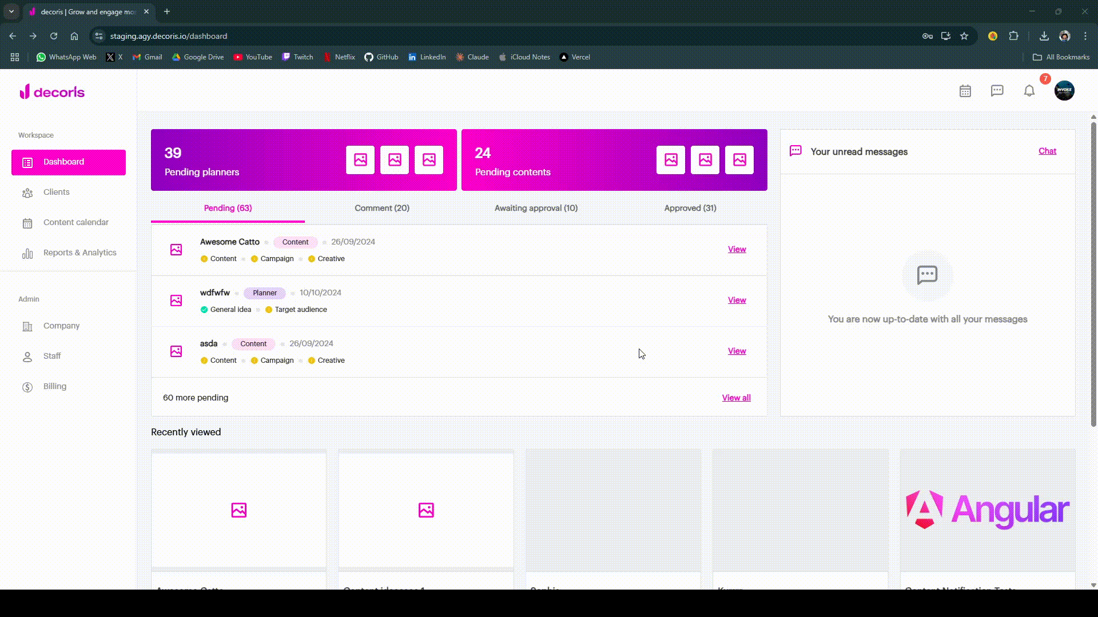Open Reports & Analytics section
The image size is (1098, 617).
coord(69,253)
